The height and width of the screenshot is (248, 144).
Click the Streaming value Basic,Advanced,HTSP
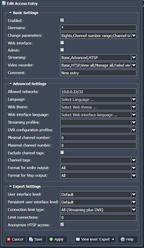tap(96, 58)
